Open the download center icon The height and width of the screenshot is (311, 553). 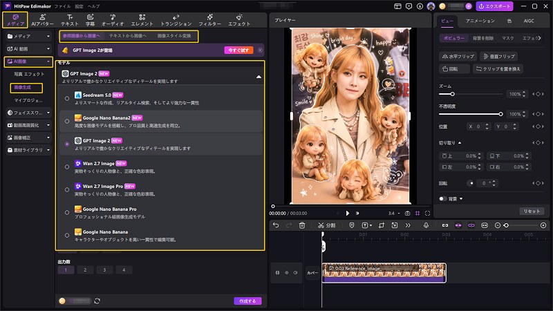tap(420, 6)
